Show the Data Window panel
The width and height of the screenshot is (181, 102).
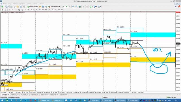pos(14,7)
